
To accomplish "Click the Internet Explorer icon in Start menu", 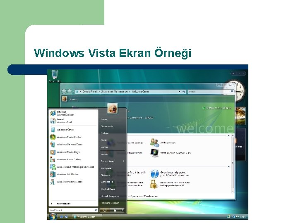I will pyautogui.click(x=53, y=113).
